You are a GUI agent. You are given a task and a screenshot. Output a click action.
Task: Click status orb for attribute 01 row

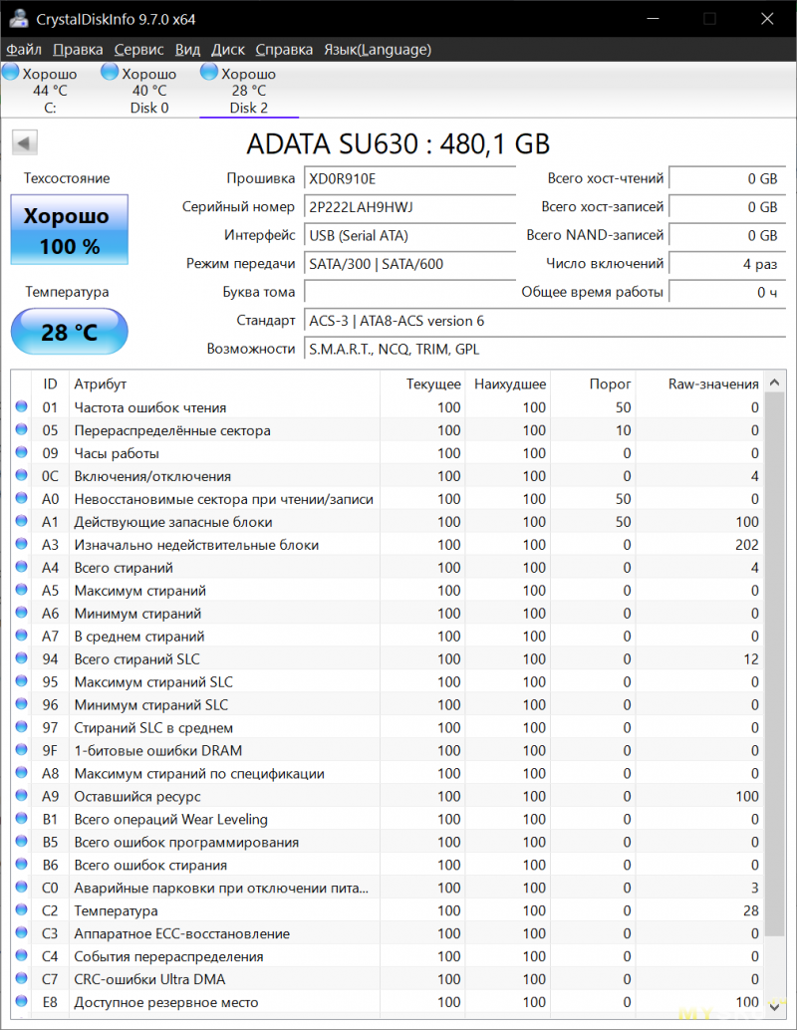click(22, 407)
